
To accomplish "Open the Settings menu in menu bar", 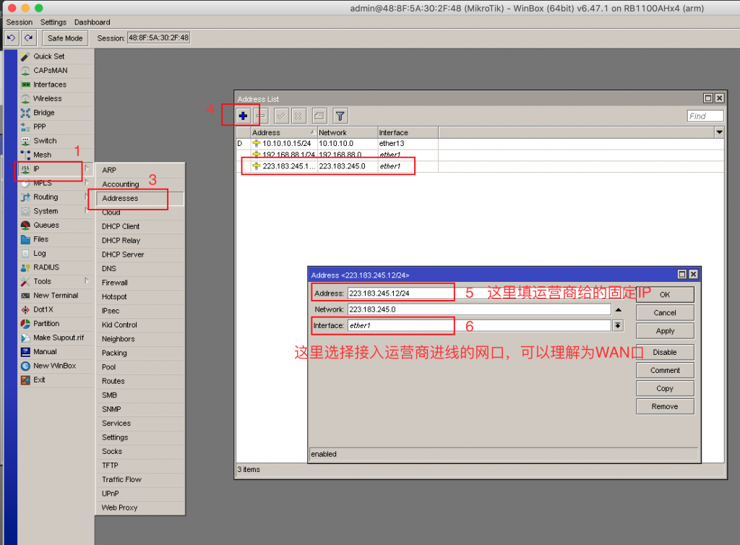I will tap(53, 22).
